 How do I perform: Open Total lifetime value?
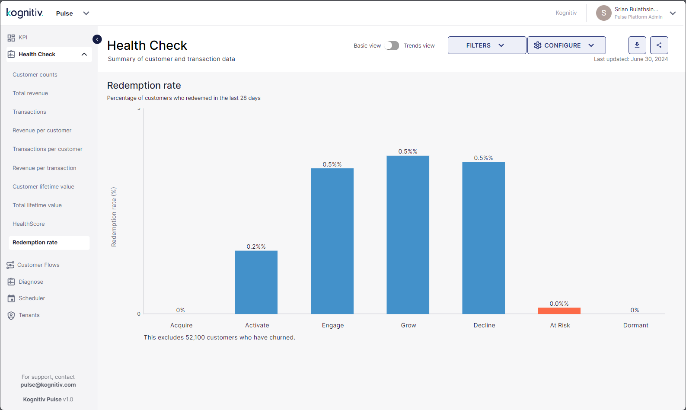(37, 205)
